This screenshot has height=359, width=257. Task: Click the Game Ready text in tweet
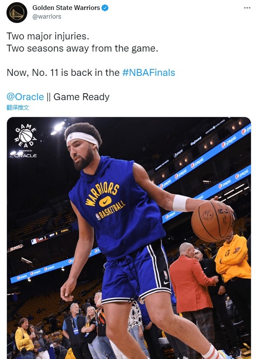point(81,97)
